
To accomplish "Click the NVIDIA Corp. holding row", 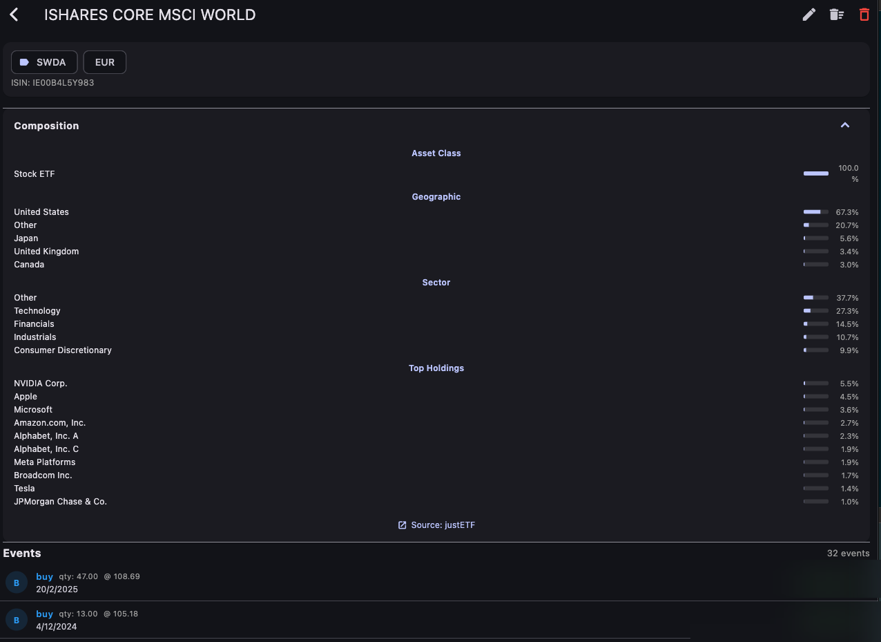I will click(x=41, y=384).
